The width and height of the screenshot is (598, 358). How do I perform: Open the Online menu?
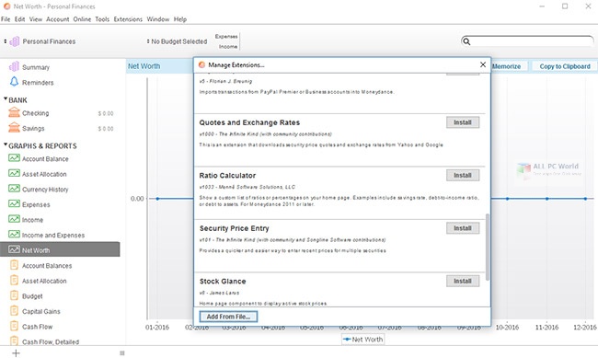(82, 19)
